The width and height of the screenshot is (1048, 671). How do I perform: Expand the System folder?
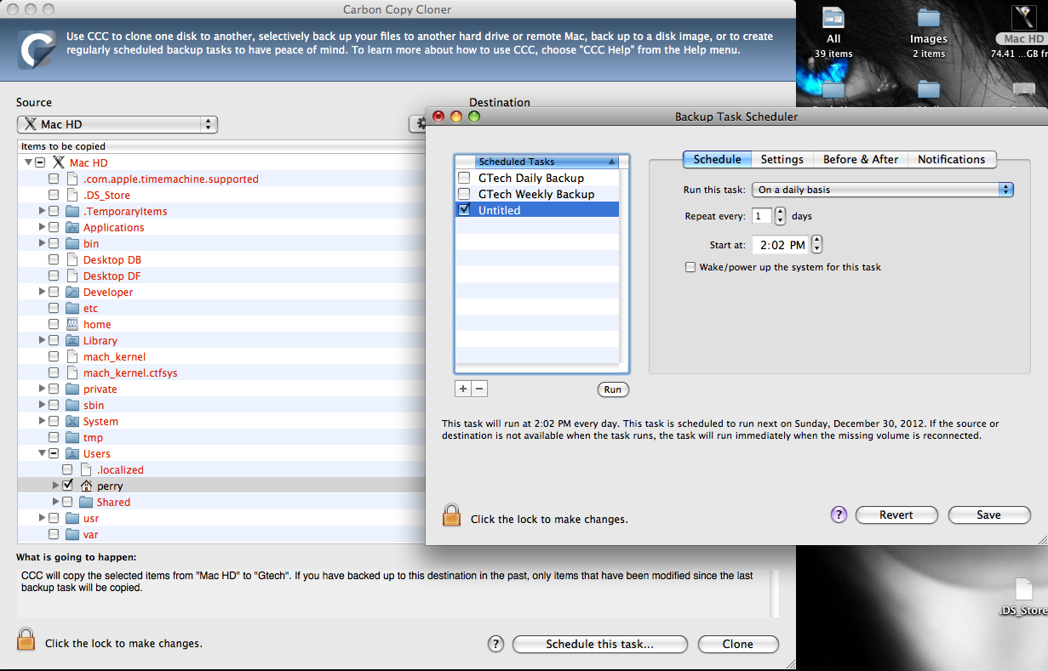[42, 422]
